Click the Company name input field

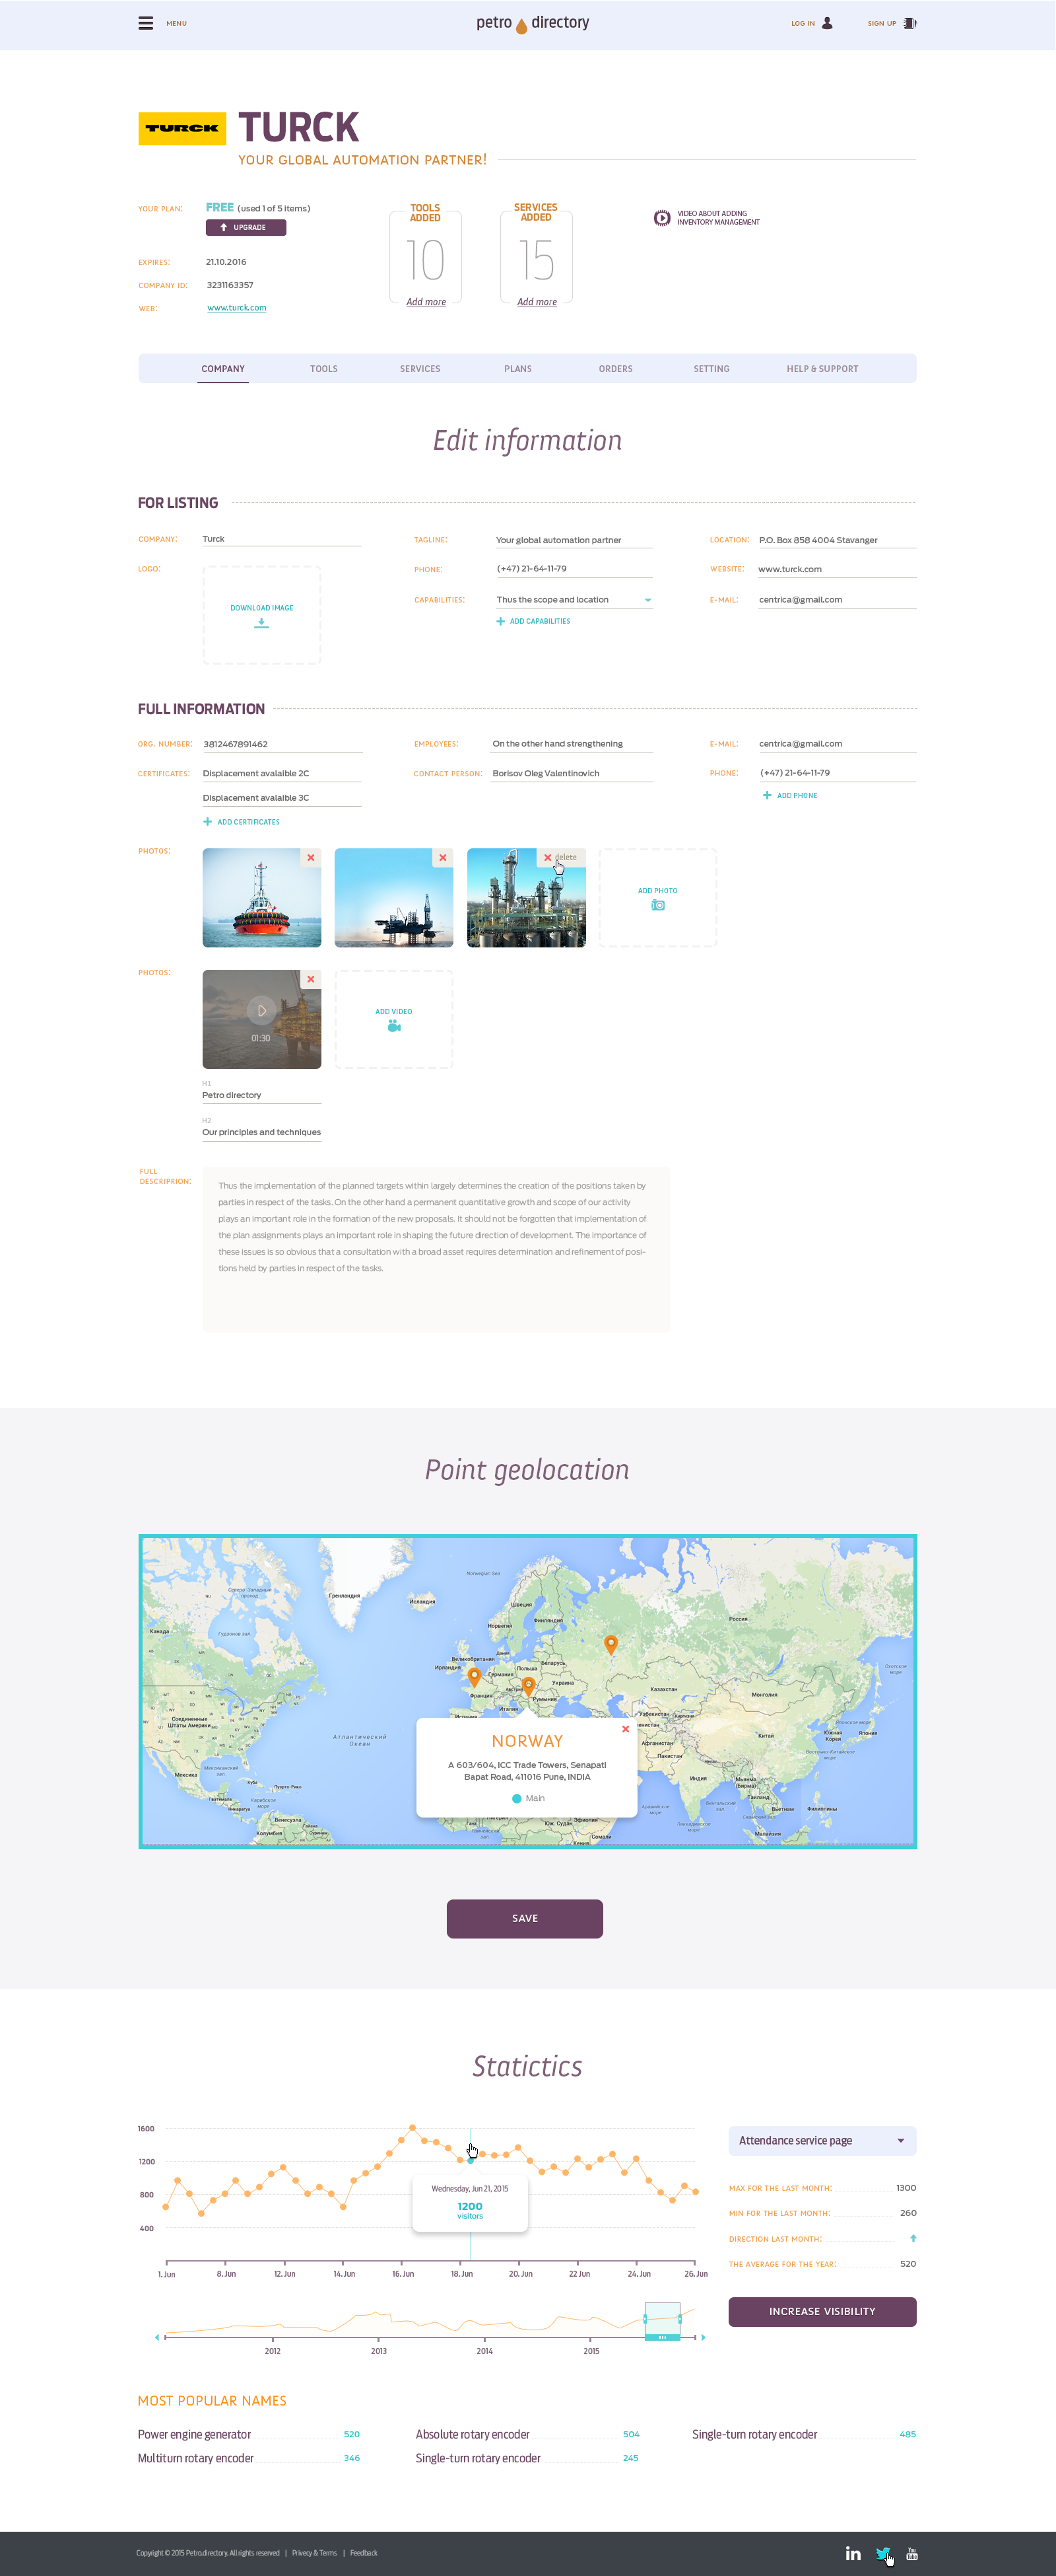point(282,539)
